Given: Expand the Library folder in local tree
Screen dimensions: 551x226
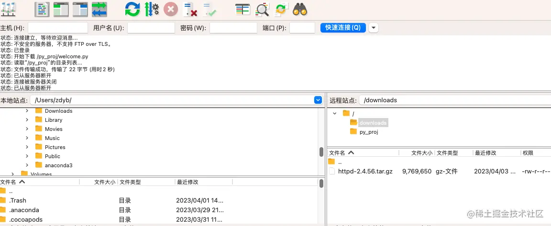Looking at the screenshot, I should coord(27,120).
